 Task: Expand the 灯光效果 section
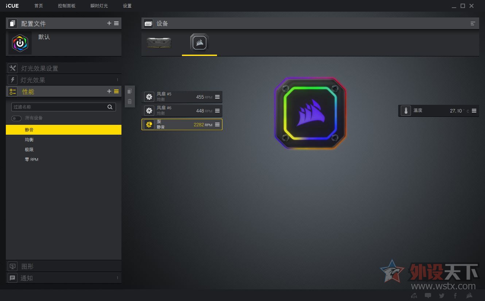pos(63,80)
